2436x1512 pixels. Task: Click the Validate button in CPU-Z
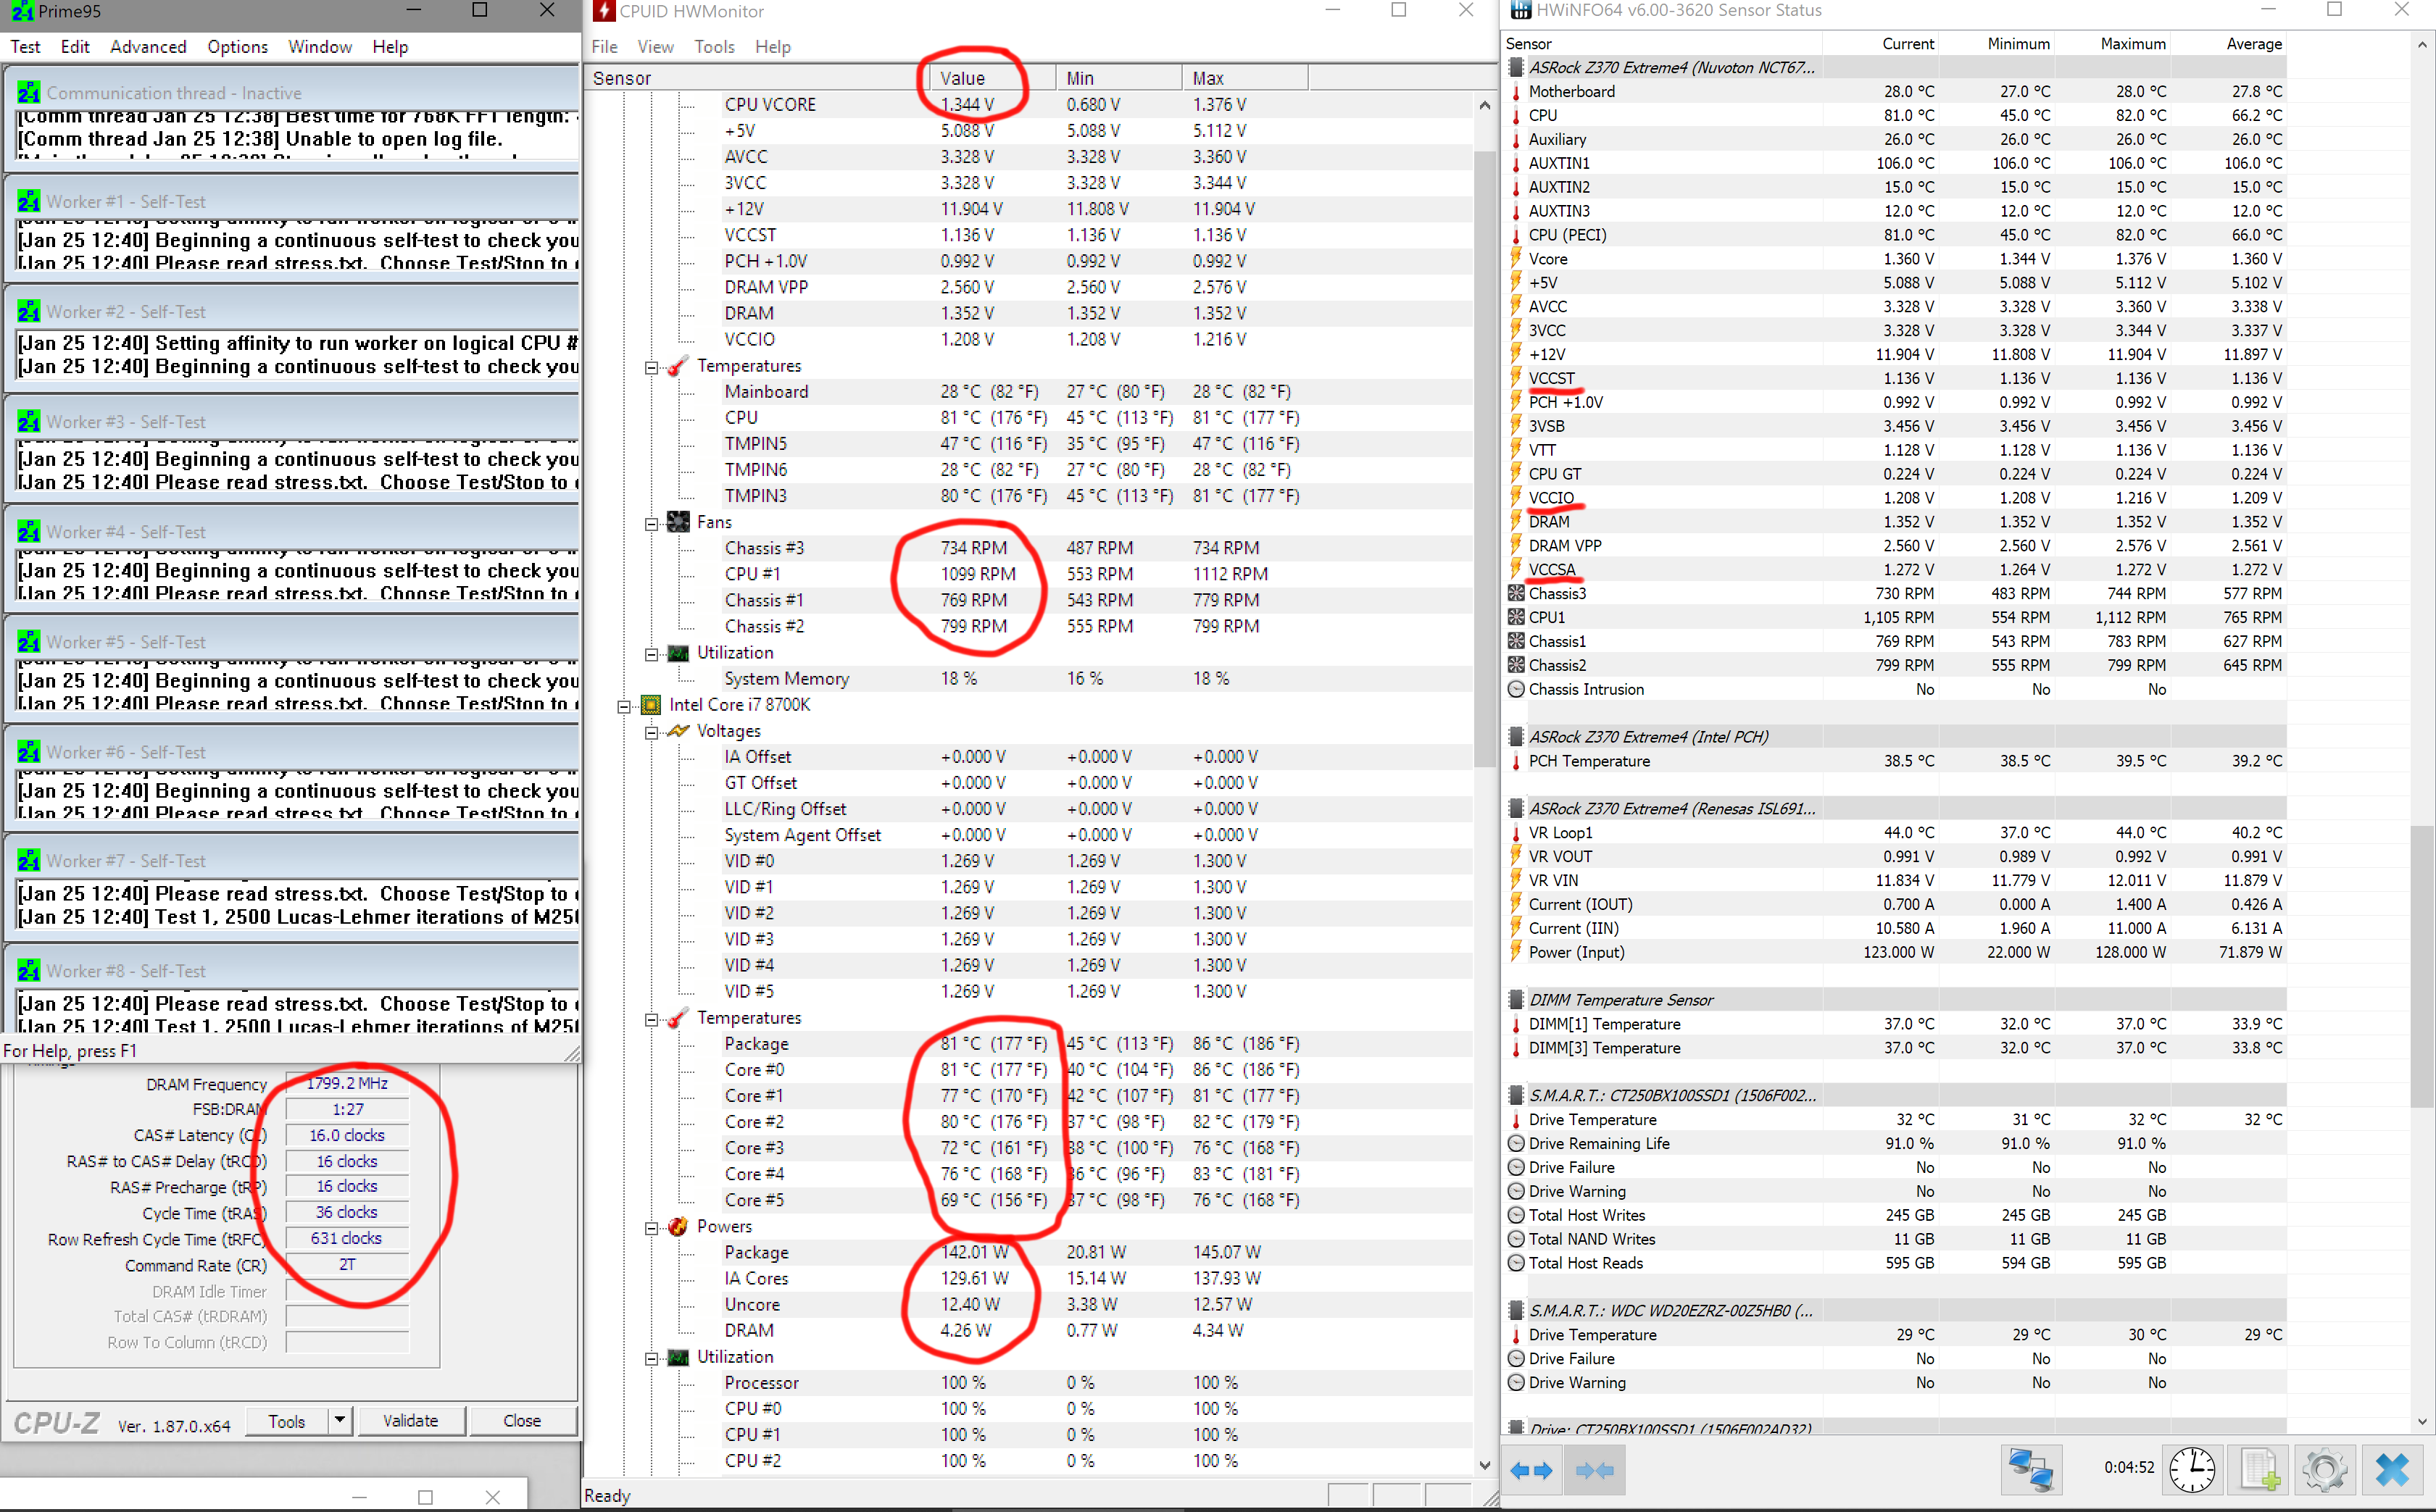(x=410, y=1420)
